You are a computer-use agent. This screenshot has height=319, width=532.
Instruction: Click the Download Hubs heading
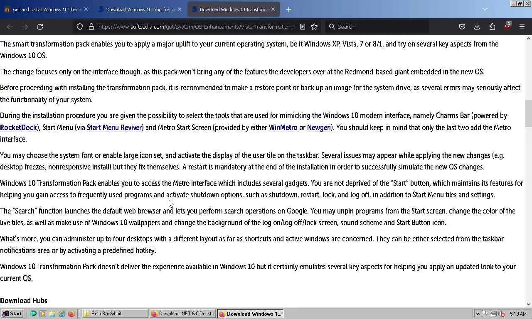[x=24, y=301]
